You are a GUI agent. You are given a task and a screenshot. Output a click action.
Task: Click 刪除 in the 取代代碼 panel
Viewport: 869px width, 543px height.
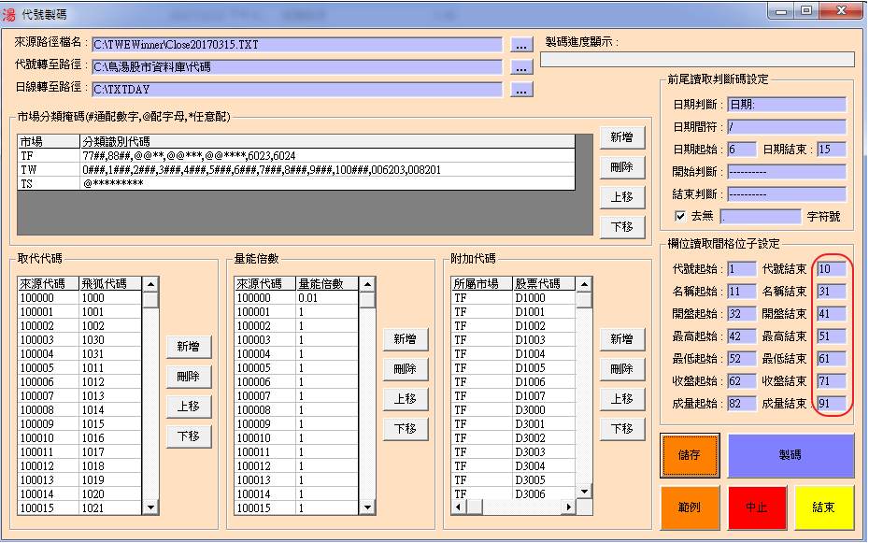pos(189,377)
